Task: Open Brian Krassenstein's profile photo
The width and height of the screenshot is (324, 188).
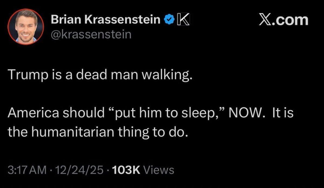Action: 26,27
